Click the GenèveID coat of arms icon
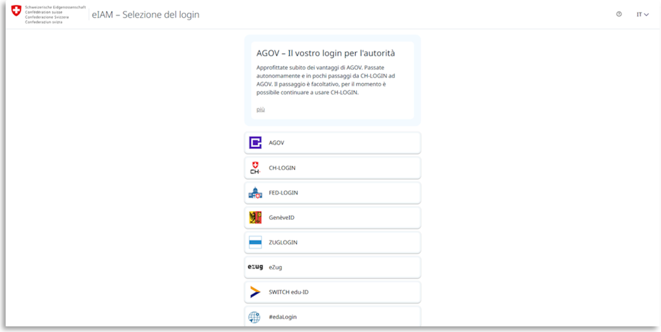This screenshot has height=332, width=661. 255,217
